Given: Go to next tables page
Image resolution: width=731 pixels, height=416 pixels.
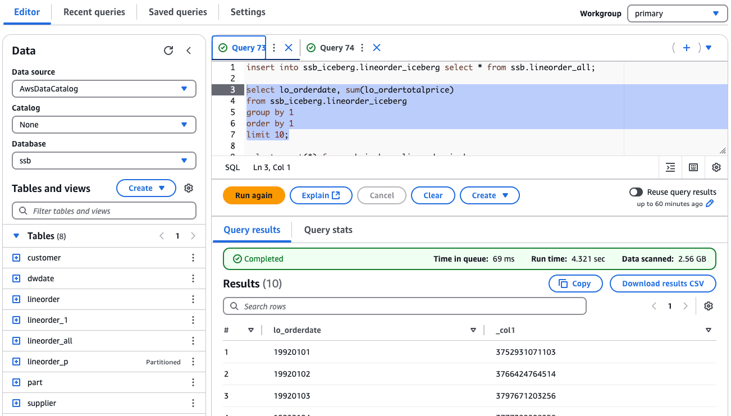Looking at the screenshot, I should [x=193, y=236].
